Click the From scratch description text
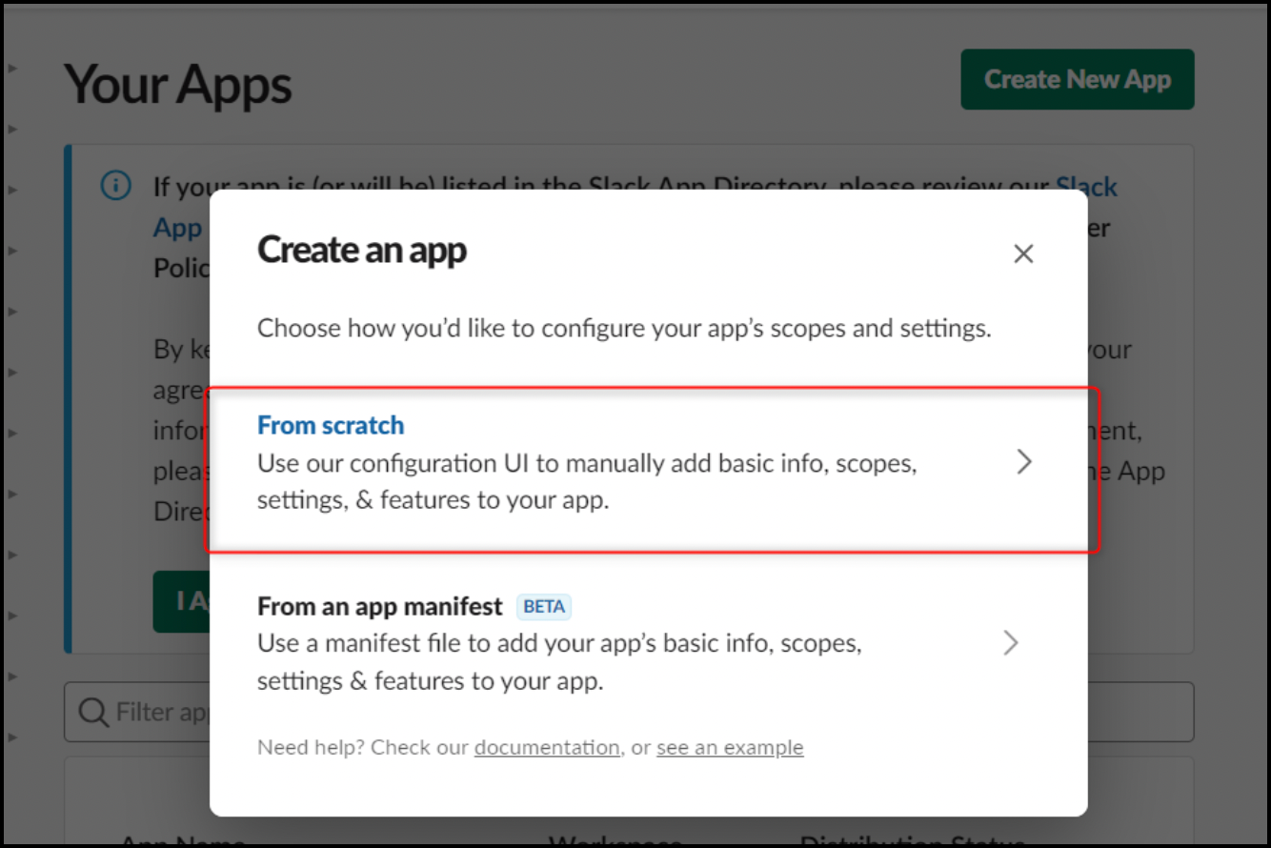The image size is (1271, 848). click(x=586, y=481)
